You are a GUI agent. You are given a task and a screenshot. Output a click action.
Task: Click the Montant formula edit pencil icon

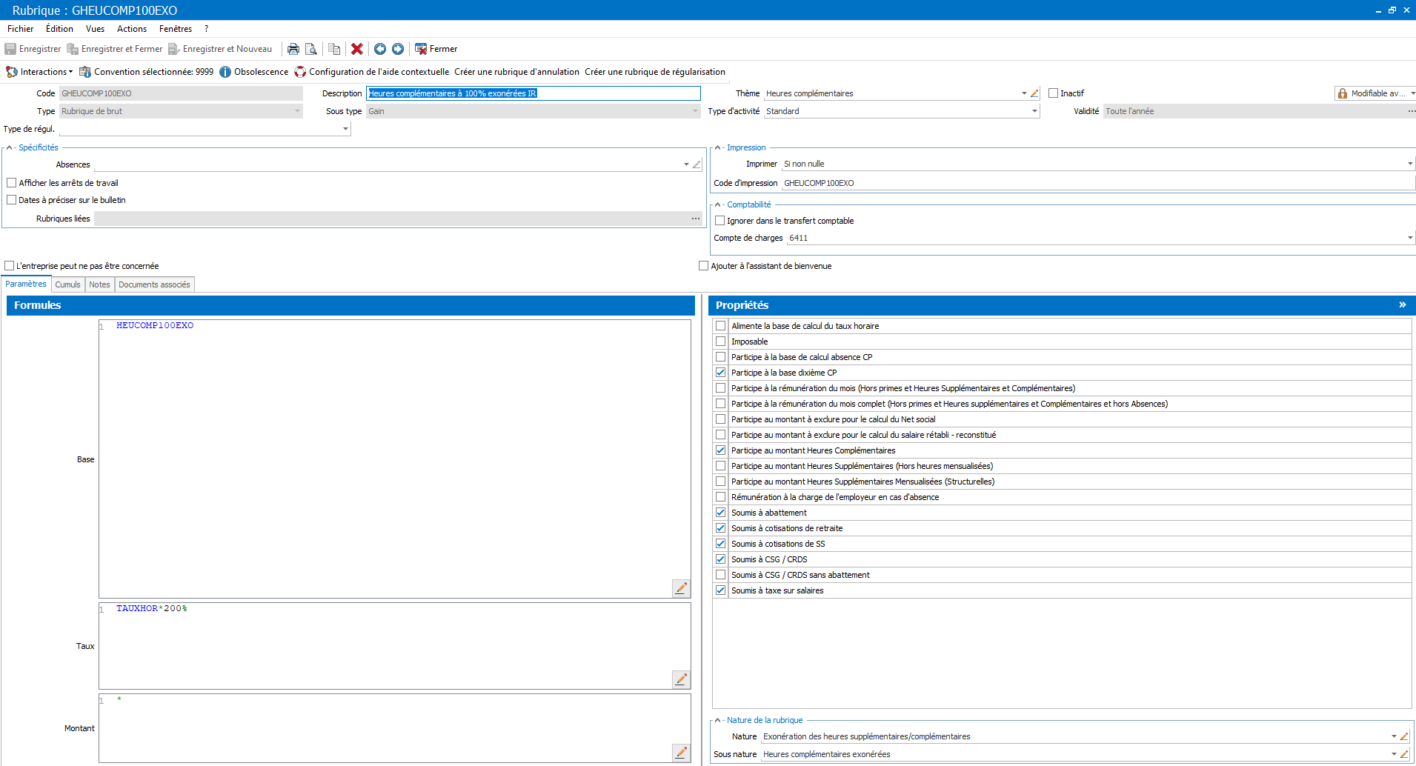click(681, 753)
